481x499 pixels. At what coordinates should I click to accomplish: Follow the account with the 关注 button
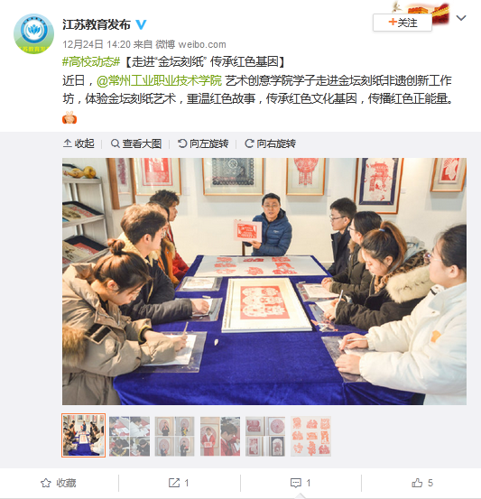(402, 23)
